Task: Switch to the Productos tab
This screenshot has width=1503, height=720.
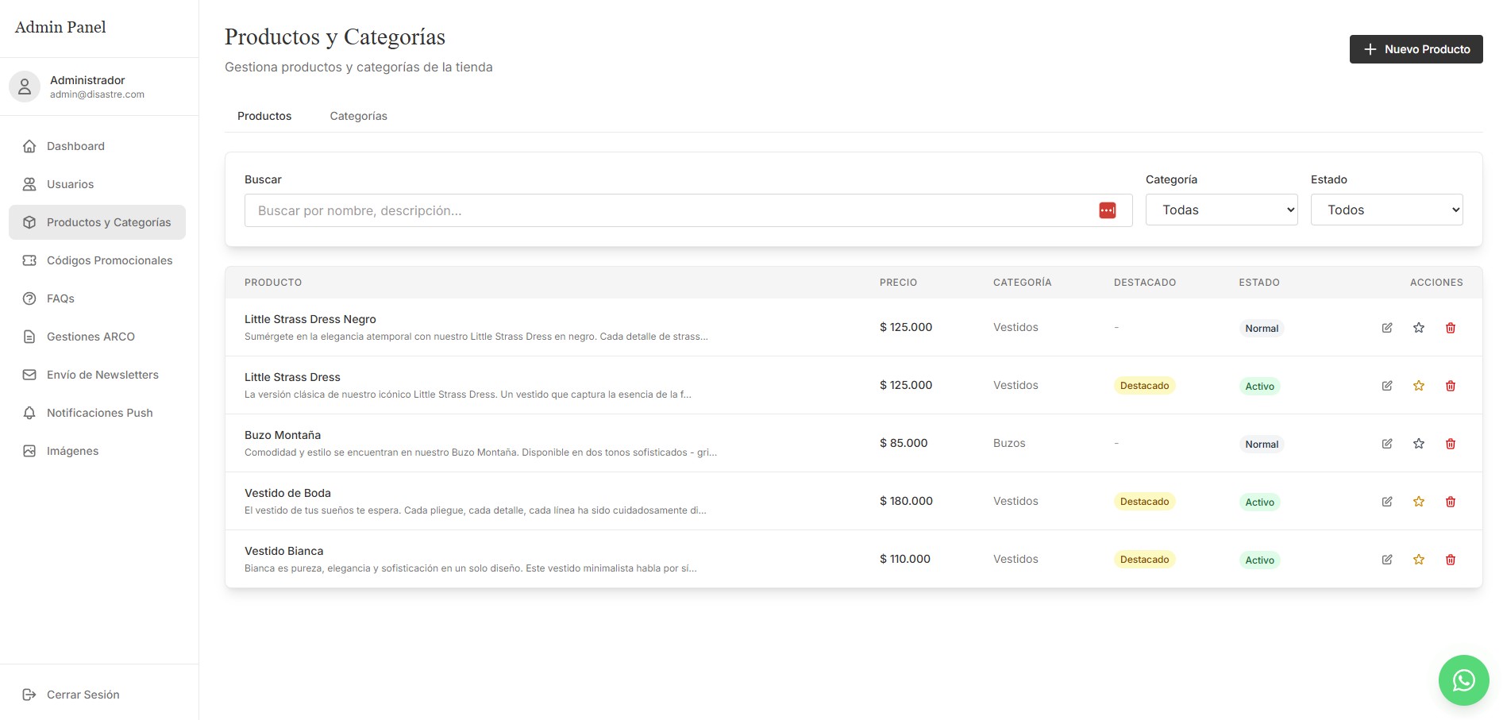Action: coord(264,116)
